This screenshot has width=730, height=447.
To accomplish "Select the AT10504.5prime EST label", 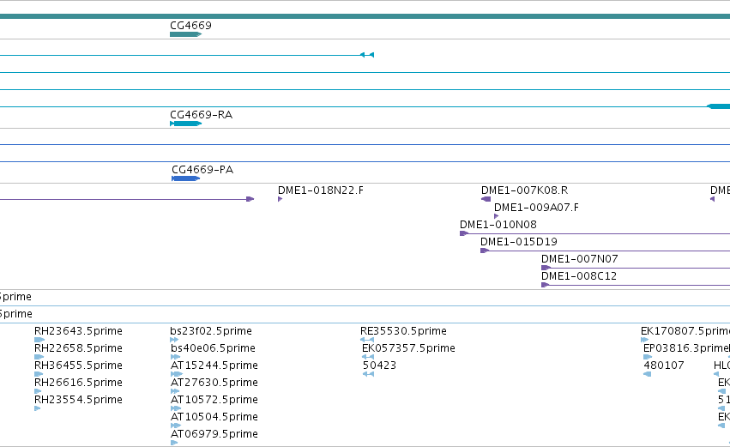I will point(214,417).
